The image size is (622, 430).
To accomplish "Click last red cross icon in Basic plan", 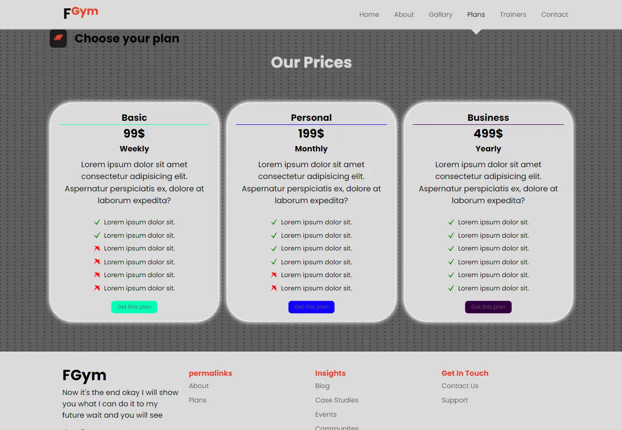I will pos(97,288).
